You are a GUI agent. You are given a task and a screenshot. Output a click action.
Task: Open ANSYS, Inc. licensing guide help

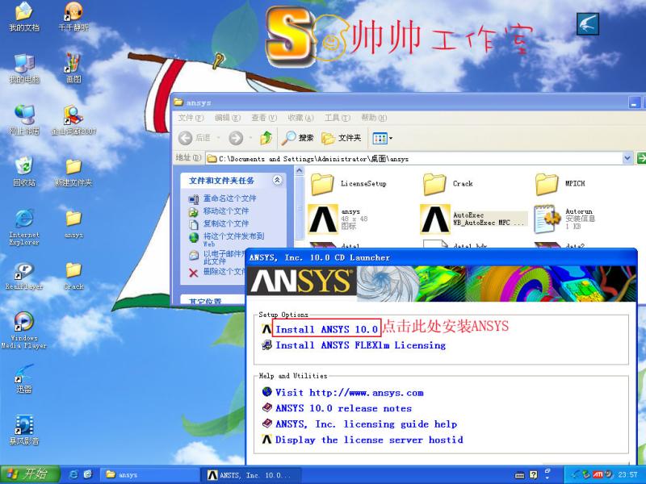(366, 424)
